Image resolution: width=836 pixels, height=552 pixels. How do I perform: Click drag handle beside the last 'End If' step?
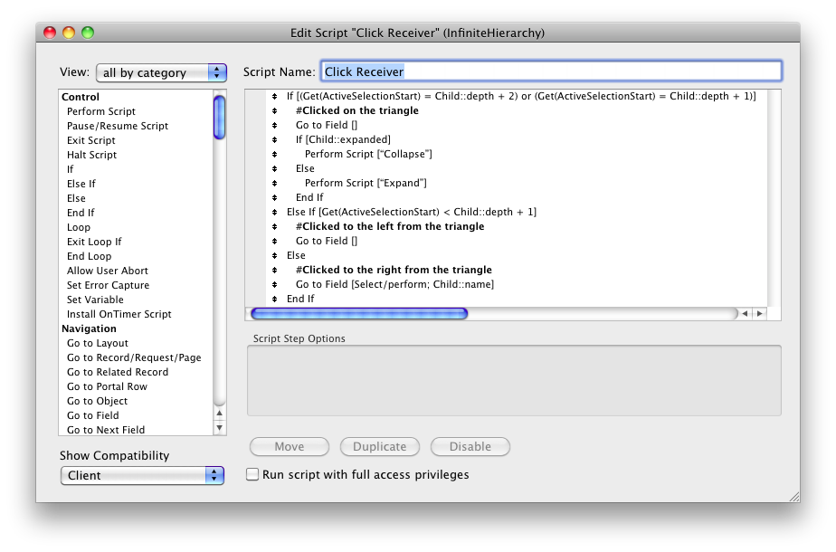pyautogui.click(x=274, y=300)
